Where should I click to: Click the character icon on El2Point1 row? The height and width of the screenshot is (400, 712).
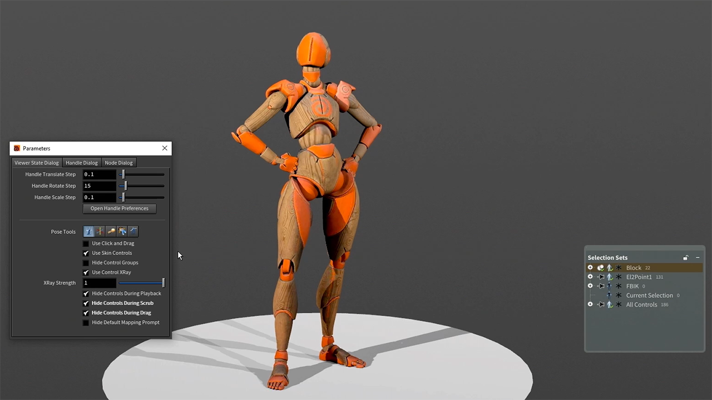[610, 277]
